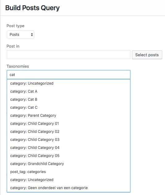Pick category: Child Category 05

tap(69, 156)
